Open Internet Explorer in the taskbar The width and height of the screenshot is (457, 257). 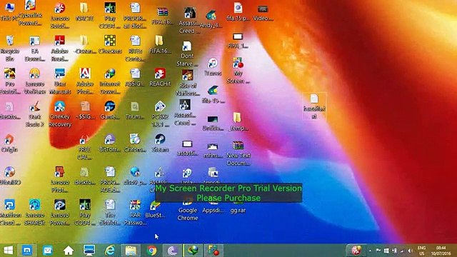[110, 251]
